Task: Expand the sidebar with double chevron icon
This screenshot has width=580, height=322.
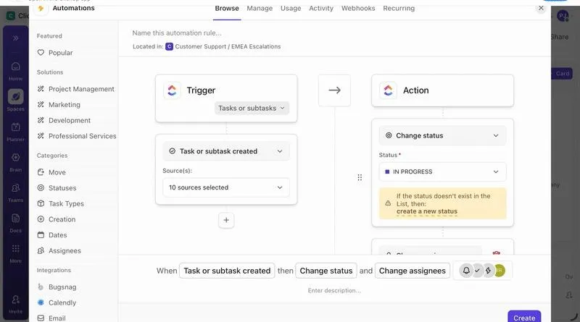Action: coord(15,38)
